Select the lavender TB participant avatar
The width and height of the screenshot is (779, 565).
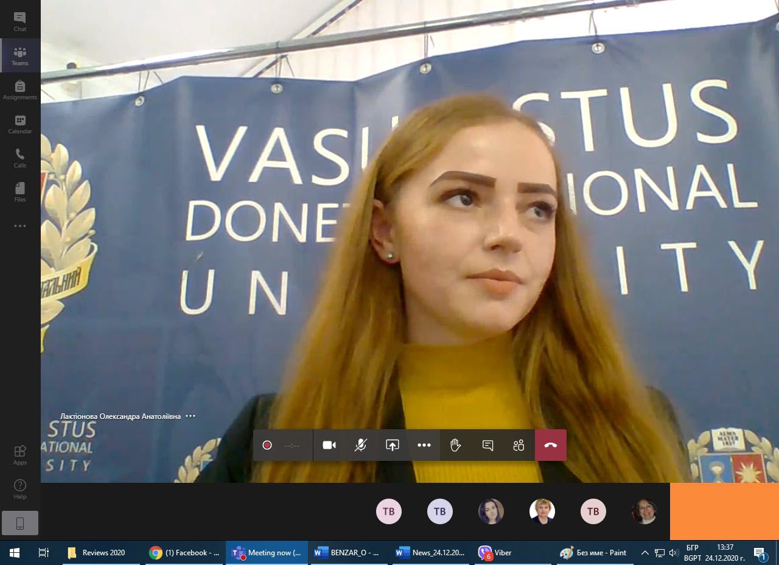click(440, 511)
